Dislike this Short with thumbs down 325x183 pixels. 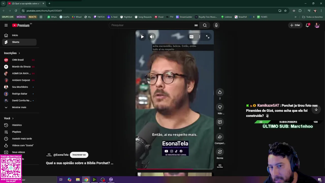click(220, 107)
